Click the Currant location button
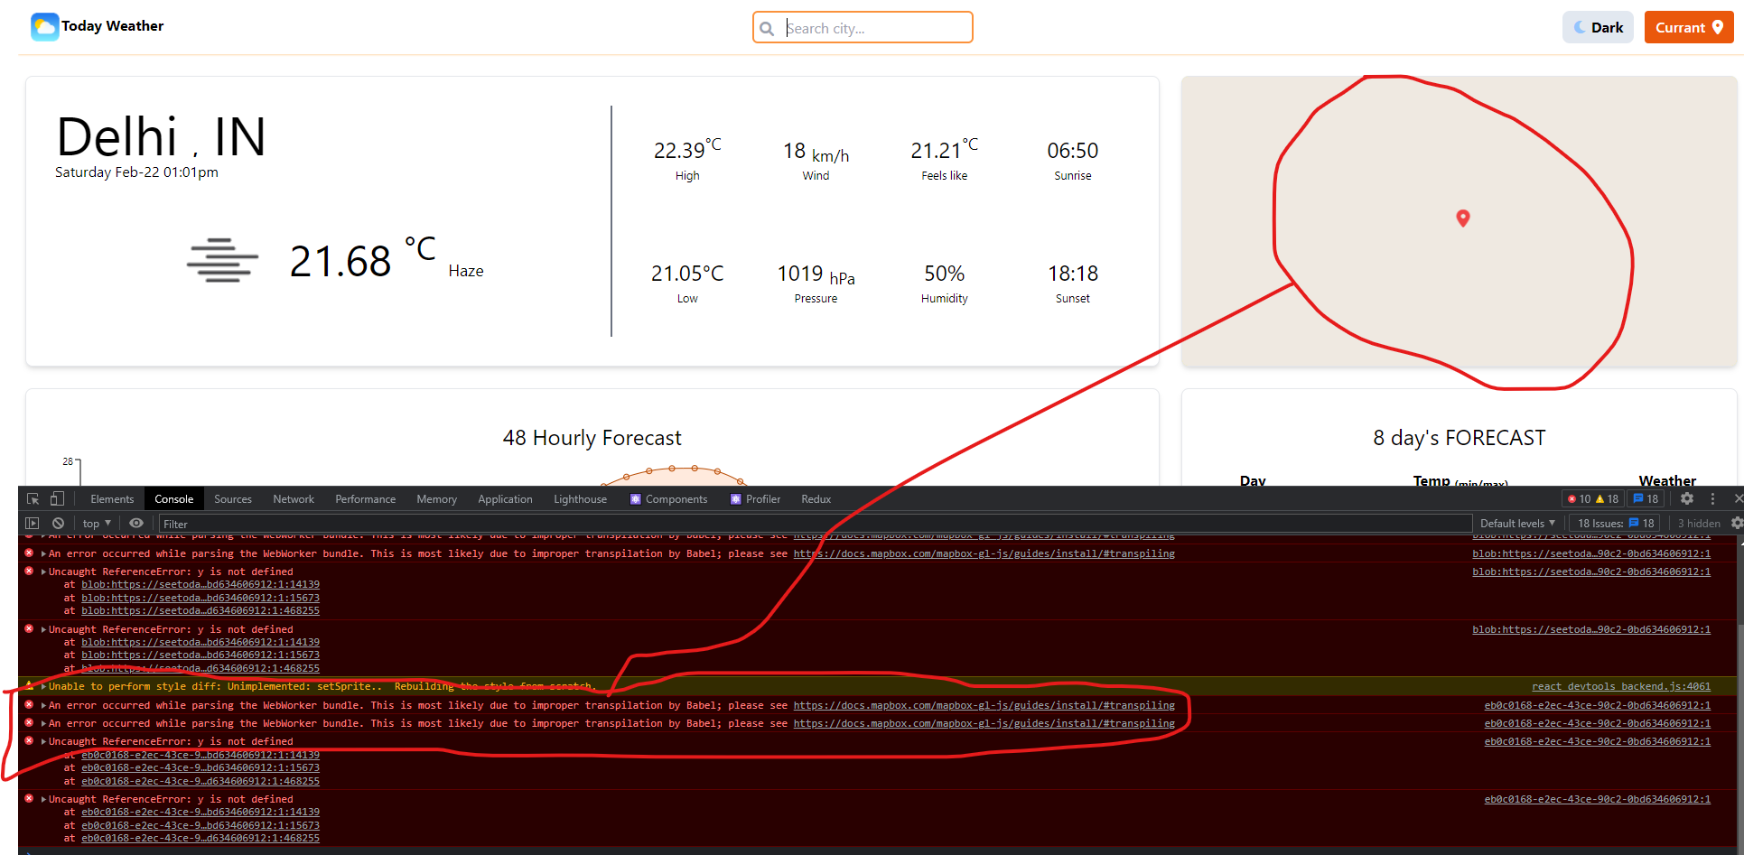 1689,27
